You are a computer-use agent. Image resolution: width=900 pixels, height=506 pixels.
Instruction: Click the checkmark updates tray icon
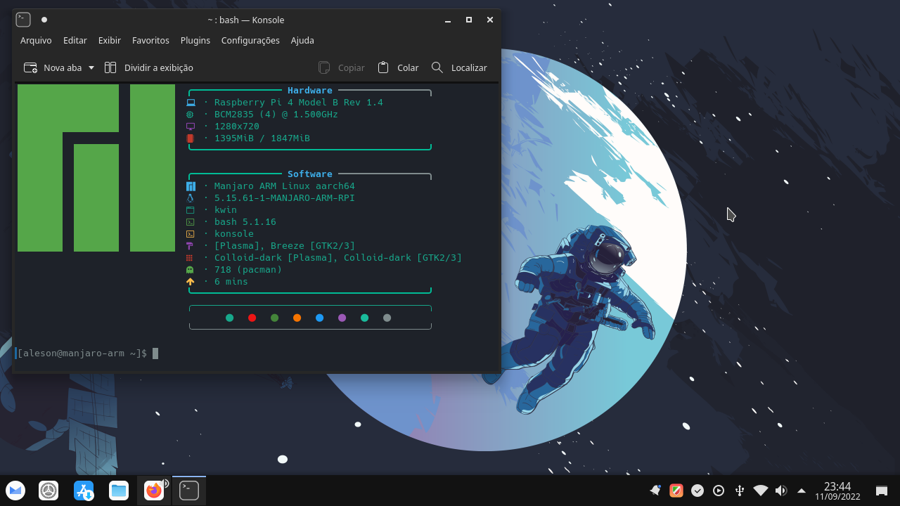[697, 491]
